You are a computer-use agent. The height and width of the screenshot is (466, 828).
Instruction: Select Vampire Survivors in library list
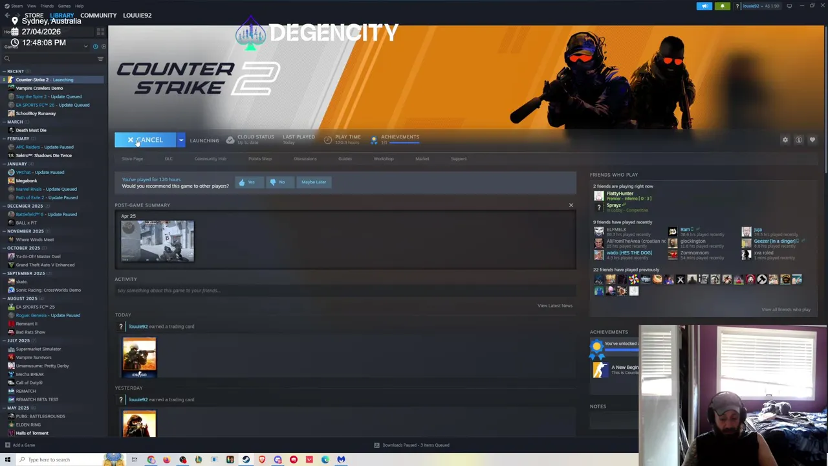[33, 357]
